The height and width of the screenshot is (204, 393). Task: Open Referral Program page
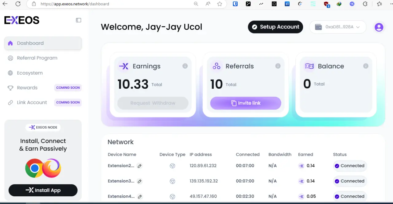click(37, 58)
